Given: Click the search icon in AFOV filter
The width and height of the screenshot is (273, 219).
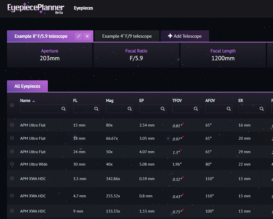Looking at the screenshot, I should [228, 109].
